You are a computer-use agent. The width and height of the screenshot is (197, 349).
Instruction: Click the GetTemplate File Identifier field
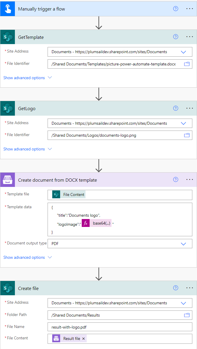pos(120,64)
